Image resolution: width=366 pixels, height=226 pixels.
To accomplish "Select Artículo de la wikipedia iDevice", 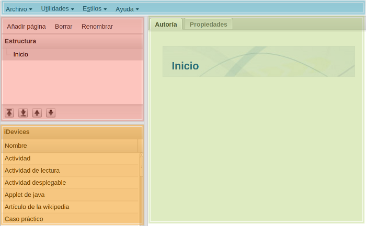I will pyautogui.click(x=37, y=207).
